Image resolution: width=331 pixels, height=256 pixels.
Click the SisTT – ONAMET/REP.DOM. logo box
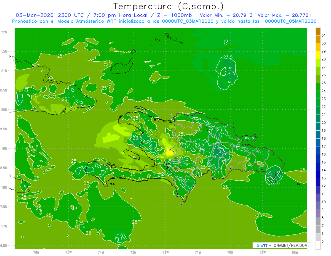(281, 245)
